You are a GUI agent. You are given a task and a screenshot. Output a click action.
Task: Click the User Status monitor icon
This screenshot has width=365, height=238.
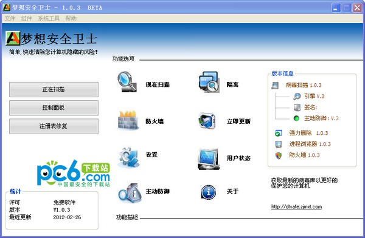click(x=209, y=159)
